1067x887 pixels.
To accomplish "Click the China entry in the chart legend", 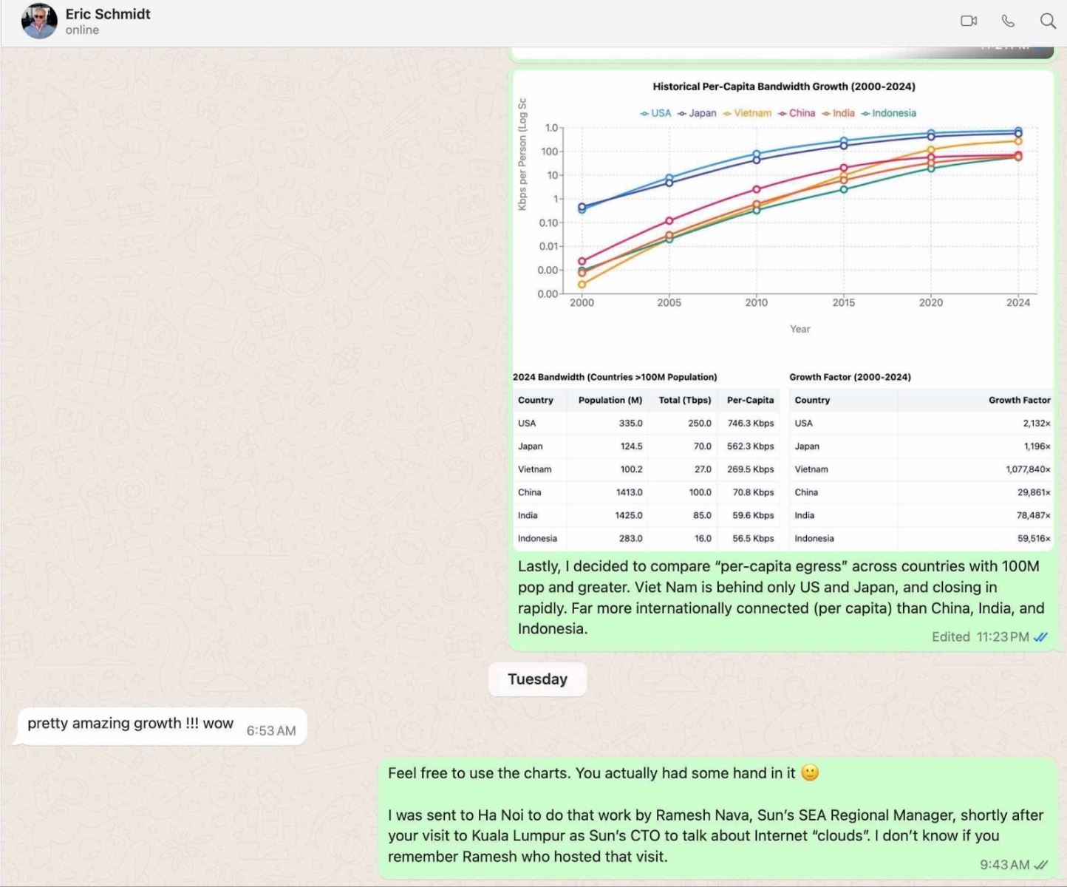I will point(797,113).
